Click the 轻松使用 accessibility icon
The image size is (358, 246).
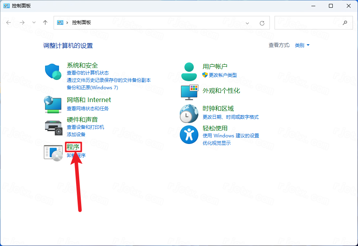click(x=189, y=135)
